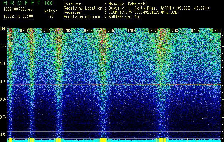Click the antenna value A504HB(yagi 4el)
Screen dimensions: 224x142
(x=126, y=17)
